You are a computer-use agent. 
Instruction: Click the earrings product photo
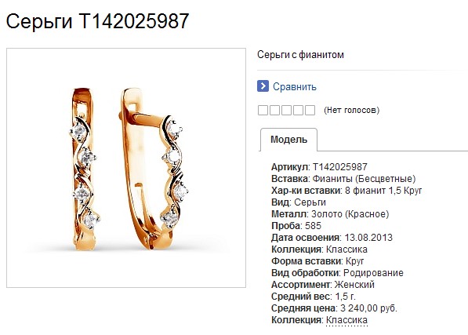(x=126, y=168)
